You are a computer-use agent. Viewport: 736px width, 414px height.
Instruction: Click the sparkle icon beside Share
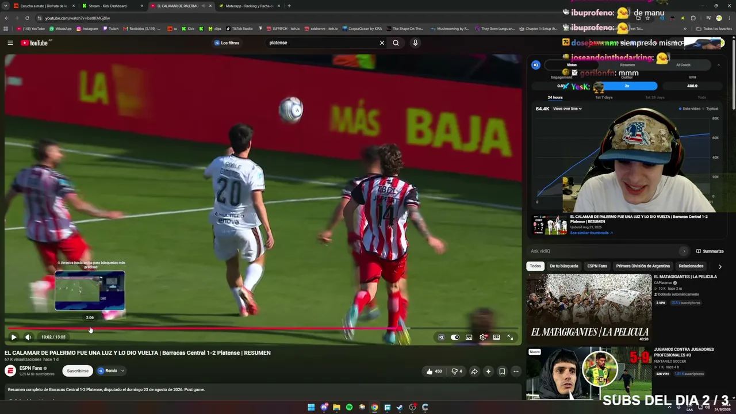(x=488, y=371)
